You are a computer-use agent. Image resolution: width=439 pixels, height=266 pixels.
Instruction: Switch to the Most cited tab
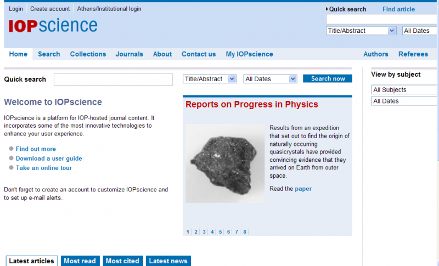pyautogui.click(x=122, y=261)
